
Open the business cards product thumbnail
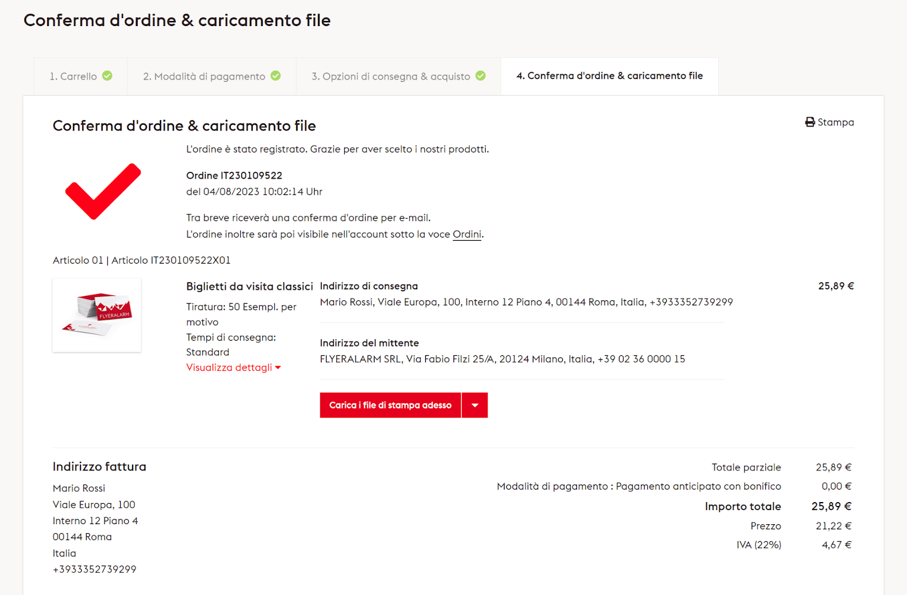coord(97,315)
